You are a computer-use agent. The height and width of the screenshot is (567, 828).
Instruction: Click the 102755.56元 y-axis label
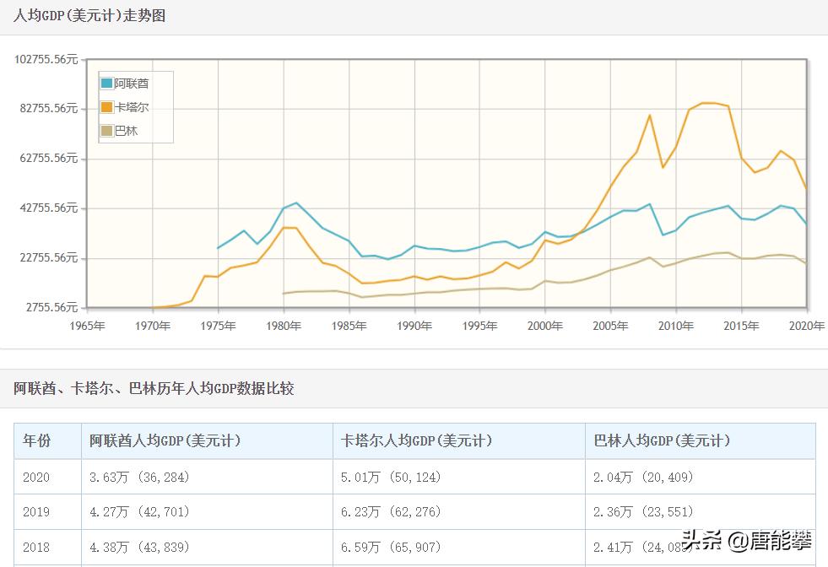pos(46,60)
